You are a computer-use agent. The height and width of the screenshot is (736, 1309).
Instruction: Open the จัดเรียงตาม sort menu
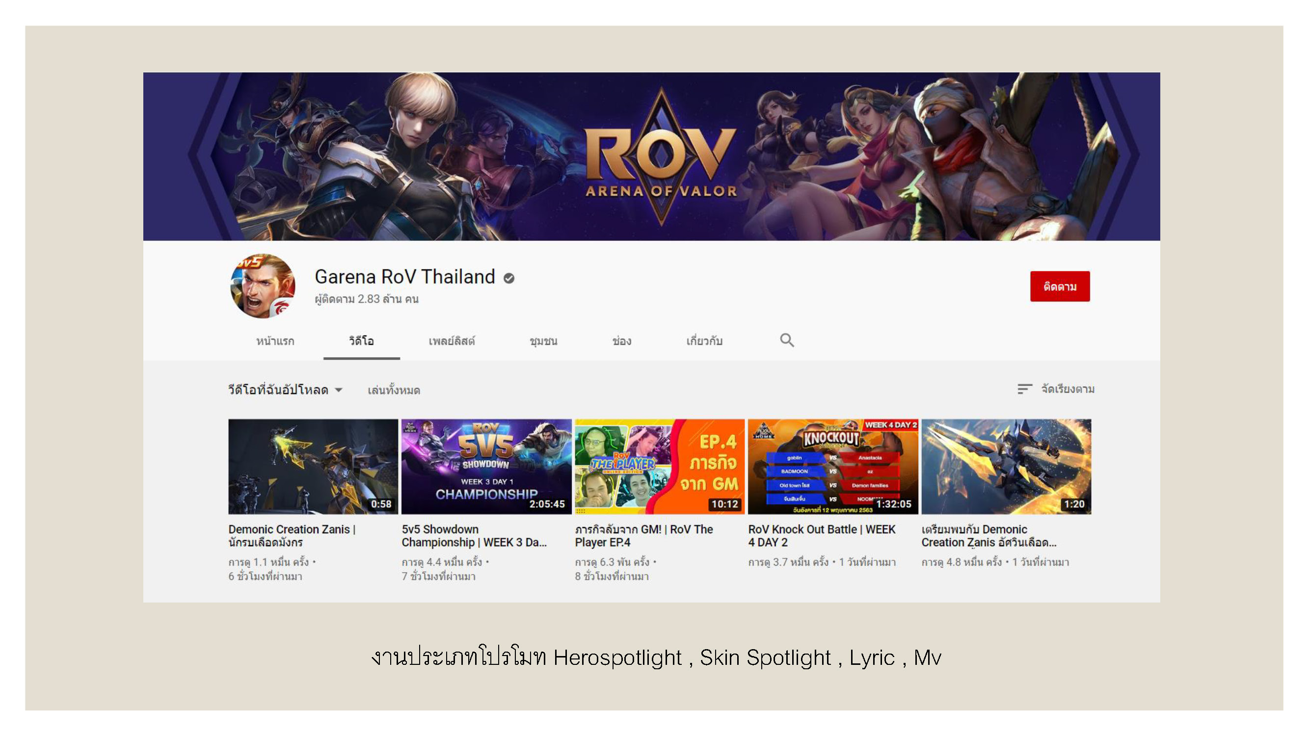click(x=1056, y=389)
